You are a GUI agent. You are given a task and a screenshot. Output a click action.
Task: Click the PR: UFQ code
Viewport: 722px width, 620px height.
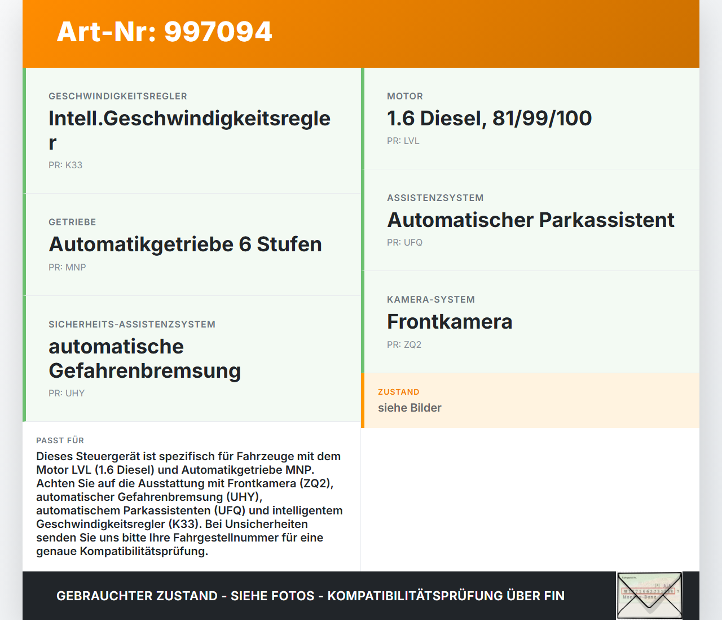(x=404, y=242)
